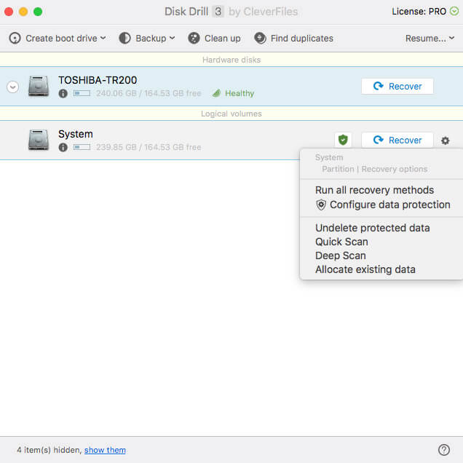Click the System volume name
This screenshot has width=463, height=463.
click(76, 134)
